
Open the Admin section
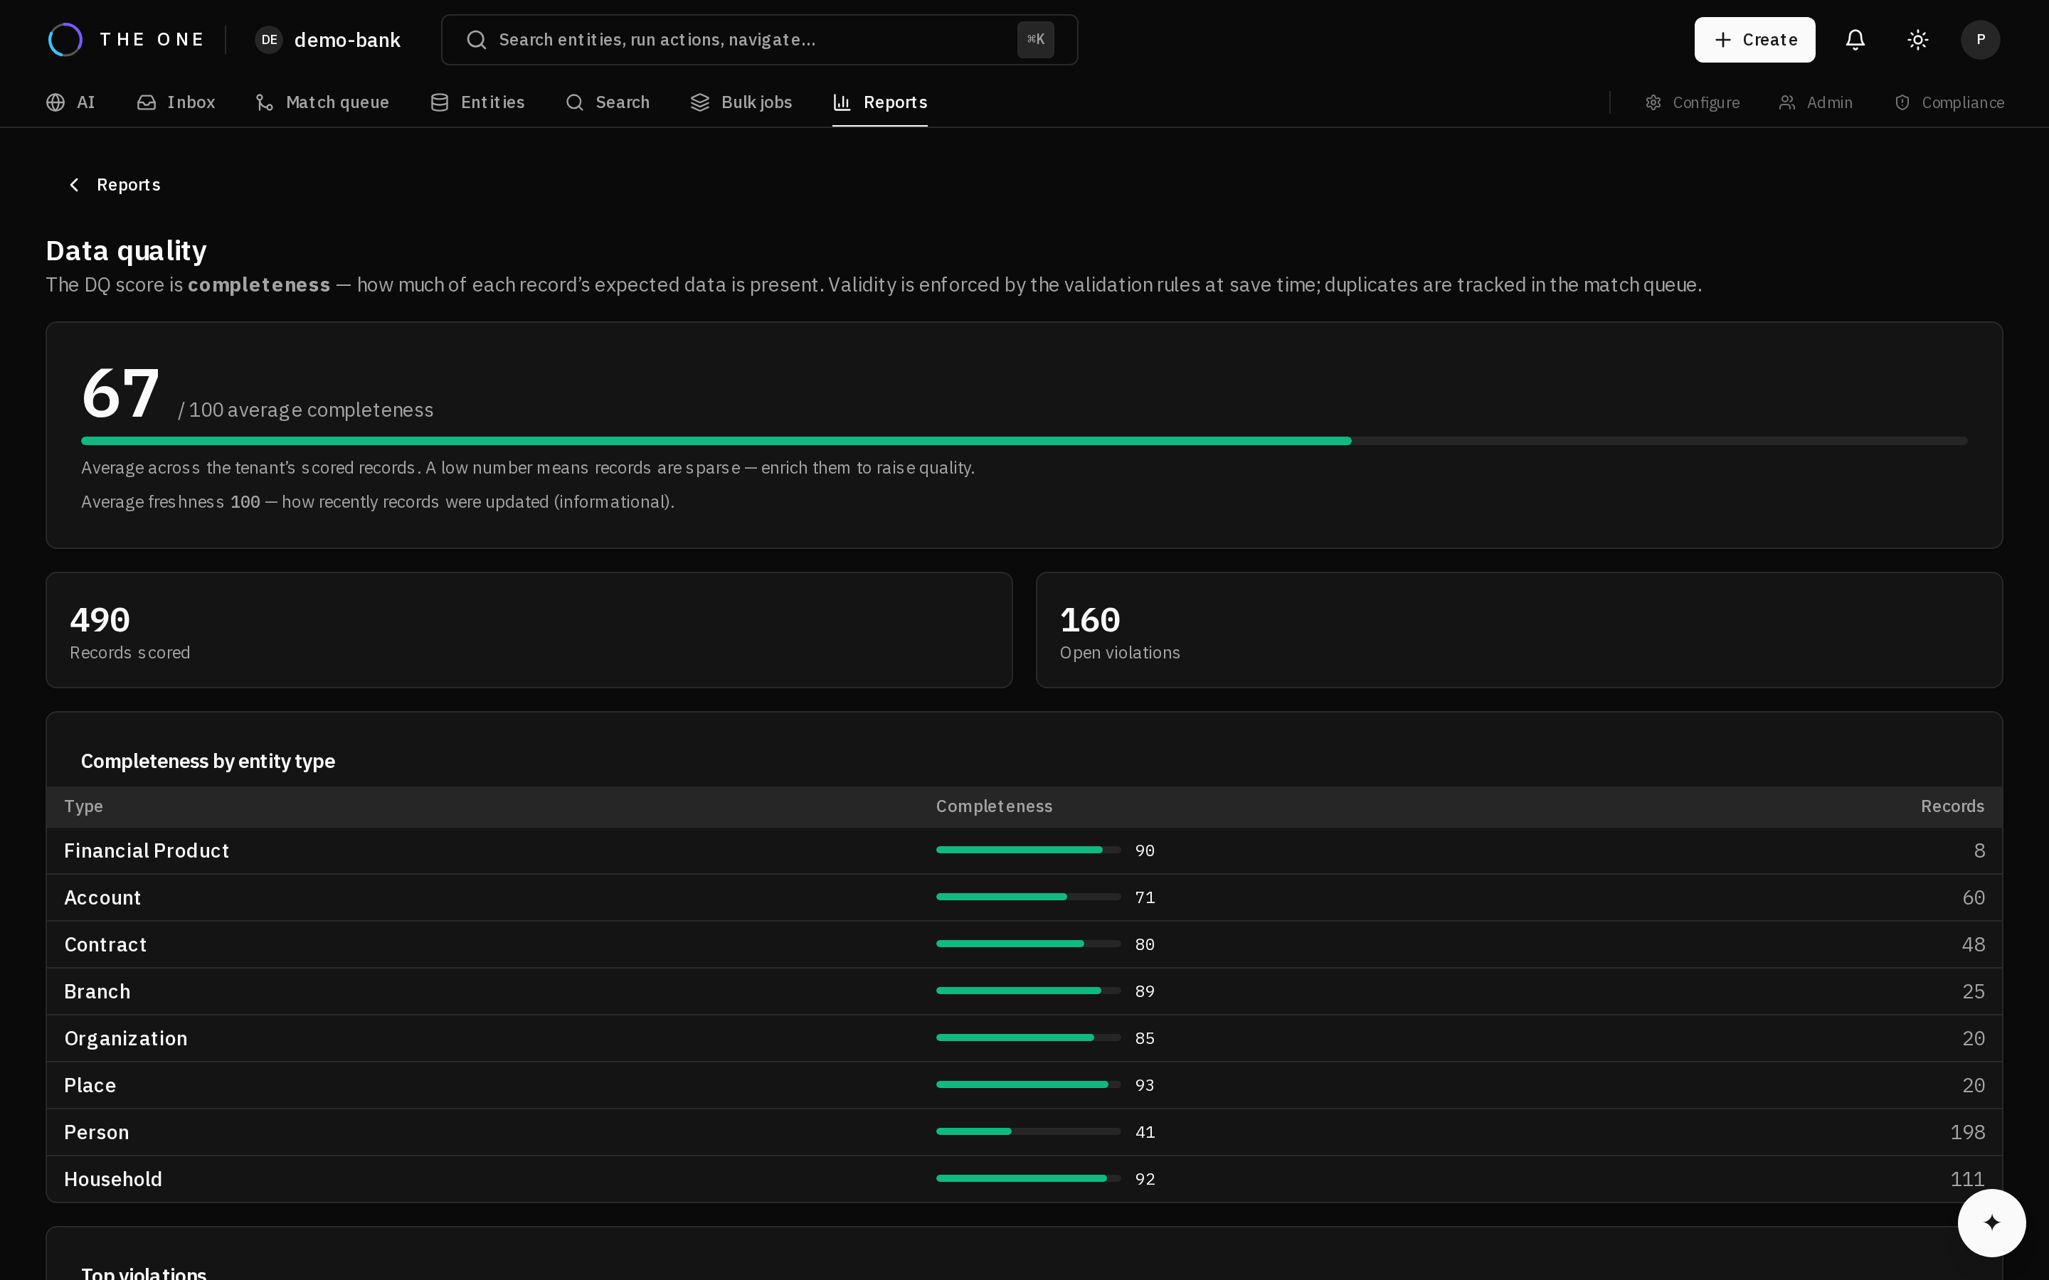coord(1816,102)
